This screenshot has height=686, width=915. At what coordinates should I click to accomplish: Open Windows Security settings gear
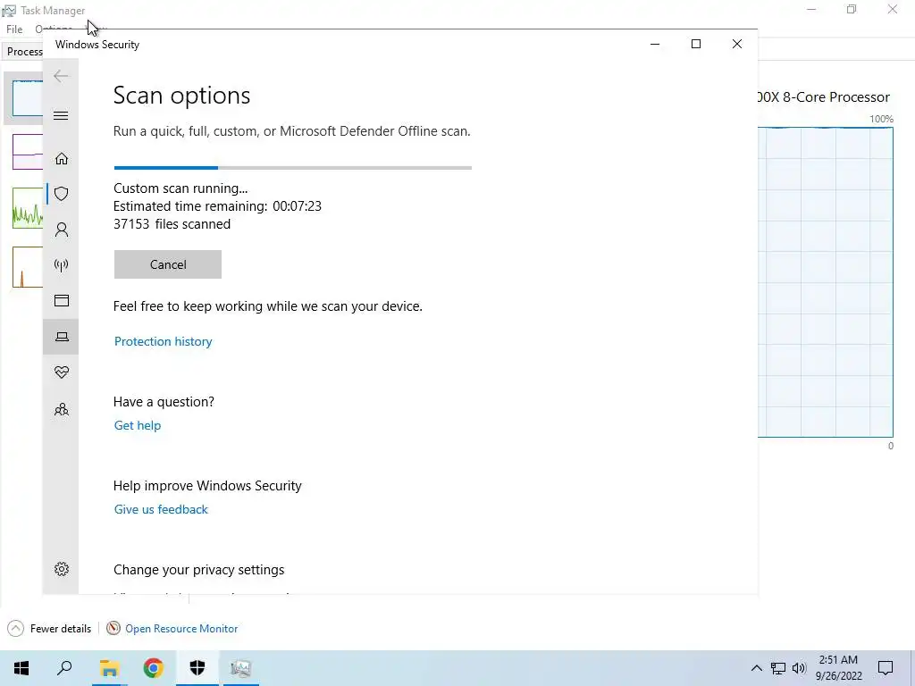point(62,569)
